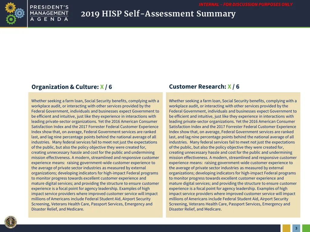Viewport: 310px width, 232px height.
Task: Click the presidential seal at bottom left
Action: (x=11, y=222)
